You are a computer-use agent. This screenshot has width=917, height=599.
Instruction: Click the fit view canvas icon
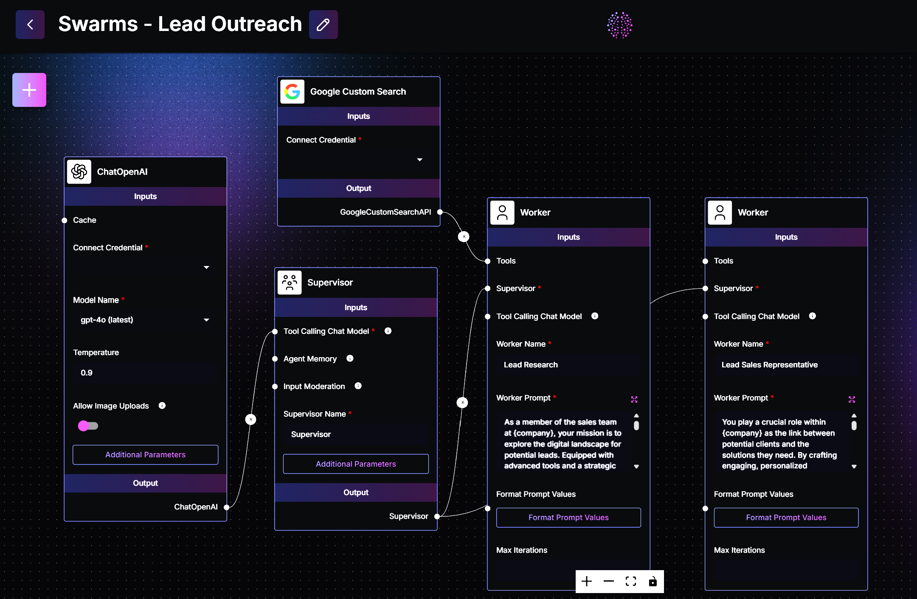point(631,581)
